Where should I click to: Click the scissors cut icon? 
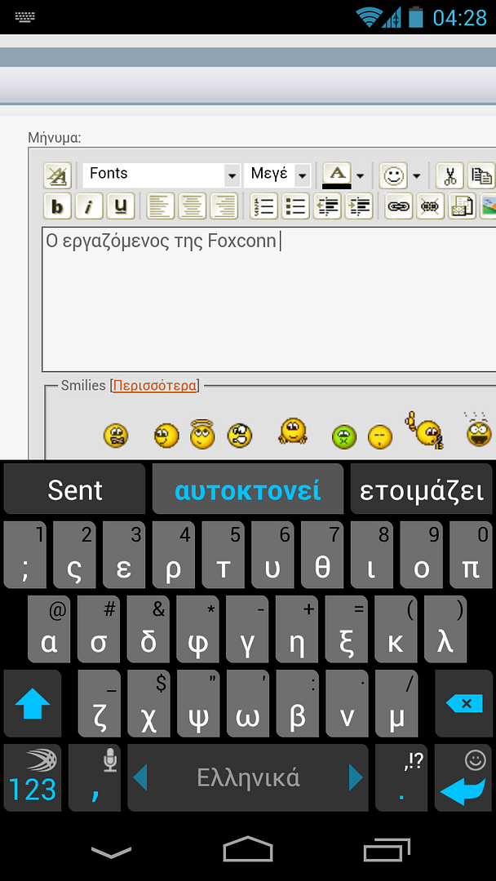[450, 176]
